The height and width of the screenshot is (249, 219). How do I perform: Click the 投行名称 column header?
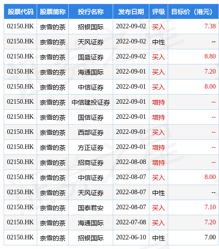click(x=91, y=12)
